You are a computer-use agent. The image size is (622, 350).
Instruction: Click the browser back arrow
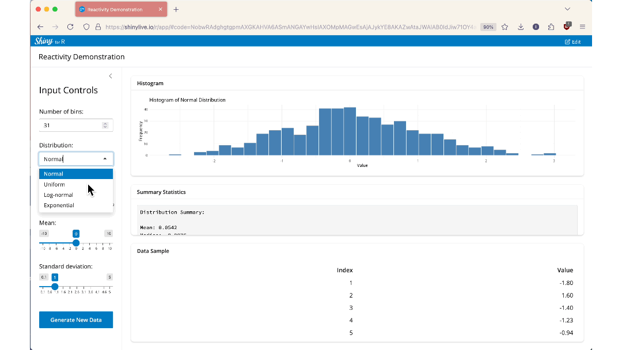[40, 26]
